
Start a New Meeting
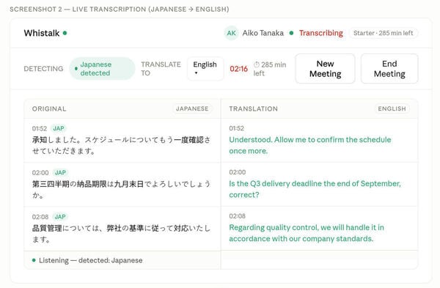(325, 69)
